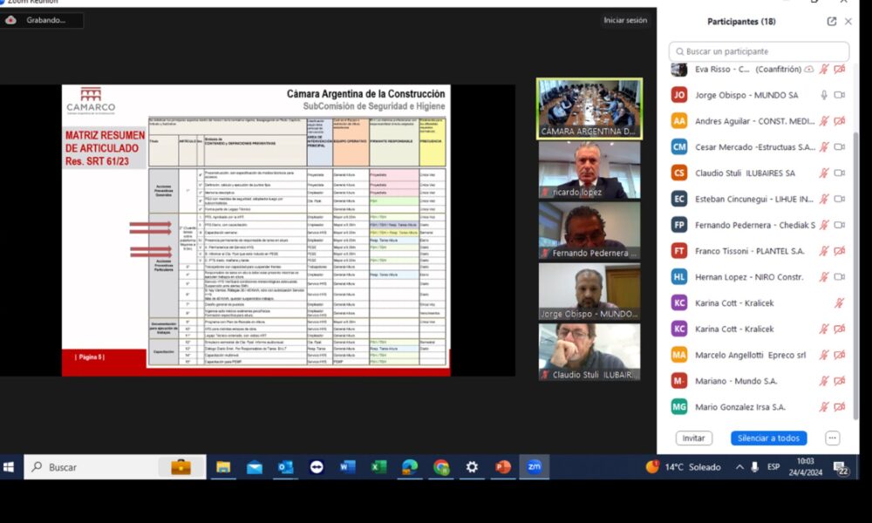
Task: Click the Invitar button
Action: pyautogui.click(x=693, y=438)
